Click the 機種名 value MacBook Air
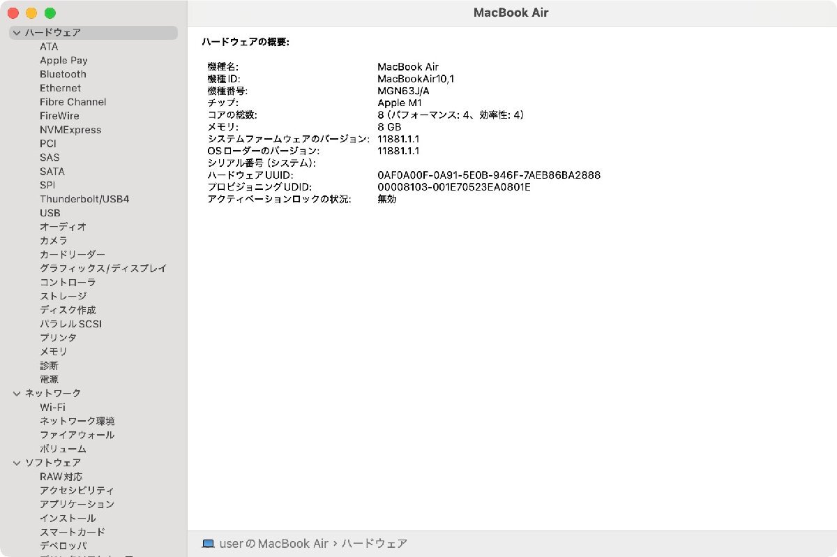This screenshot has width=837, height=557. coord(408,67)
